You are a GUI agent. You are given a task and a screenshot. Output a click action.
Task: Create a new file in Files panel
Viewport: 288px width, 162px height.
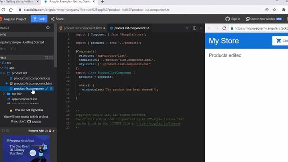coord(46,58)
